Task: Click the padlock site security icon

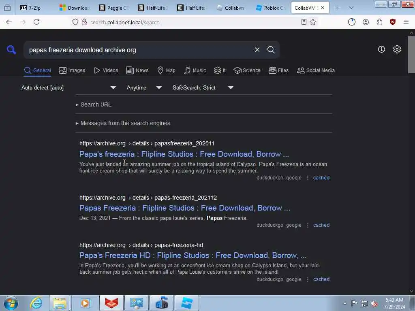Action: click(84, 22)
